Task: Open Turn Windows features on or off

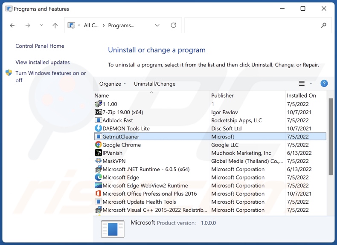Action: 50,76
